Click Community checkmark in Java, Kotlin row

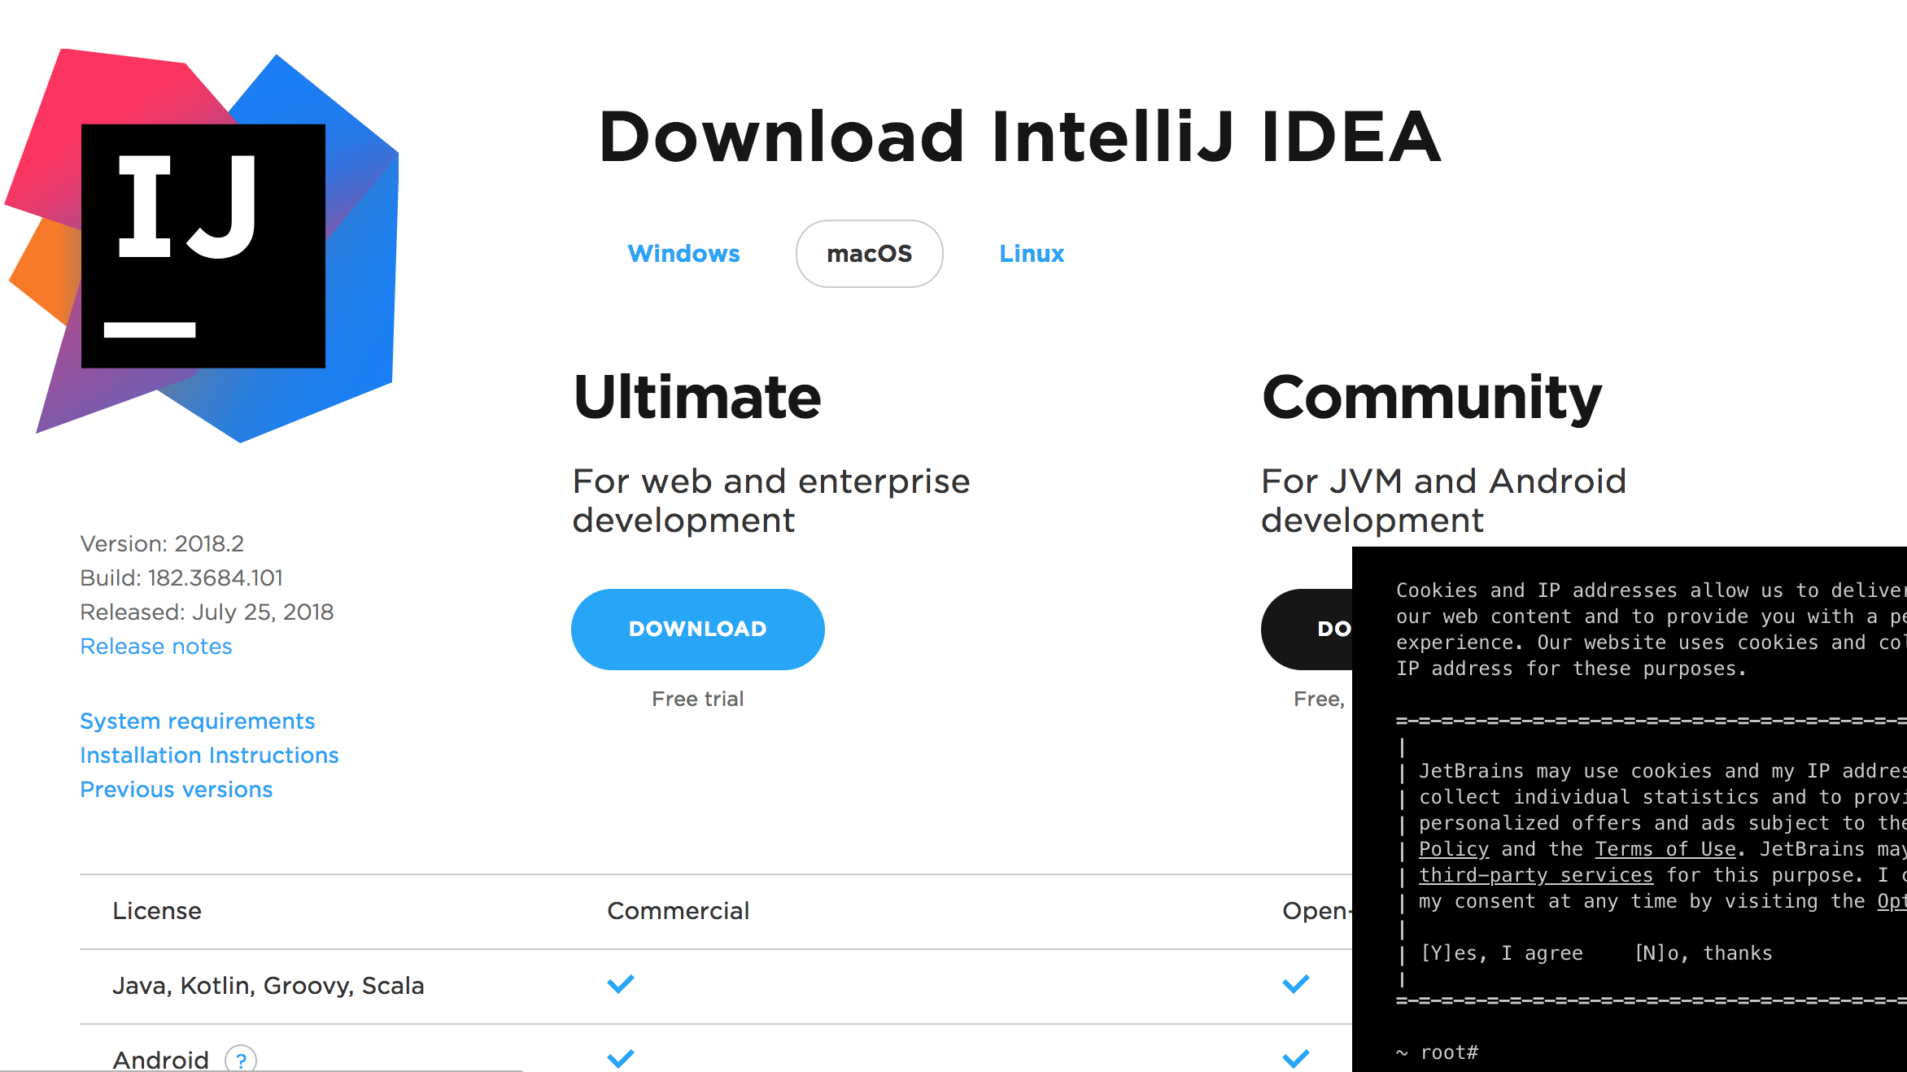click(x=1296, y=984)
